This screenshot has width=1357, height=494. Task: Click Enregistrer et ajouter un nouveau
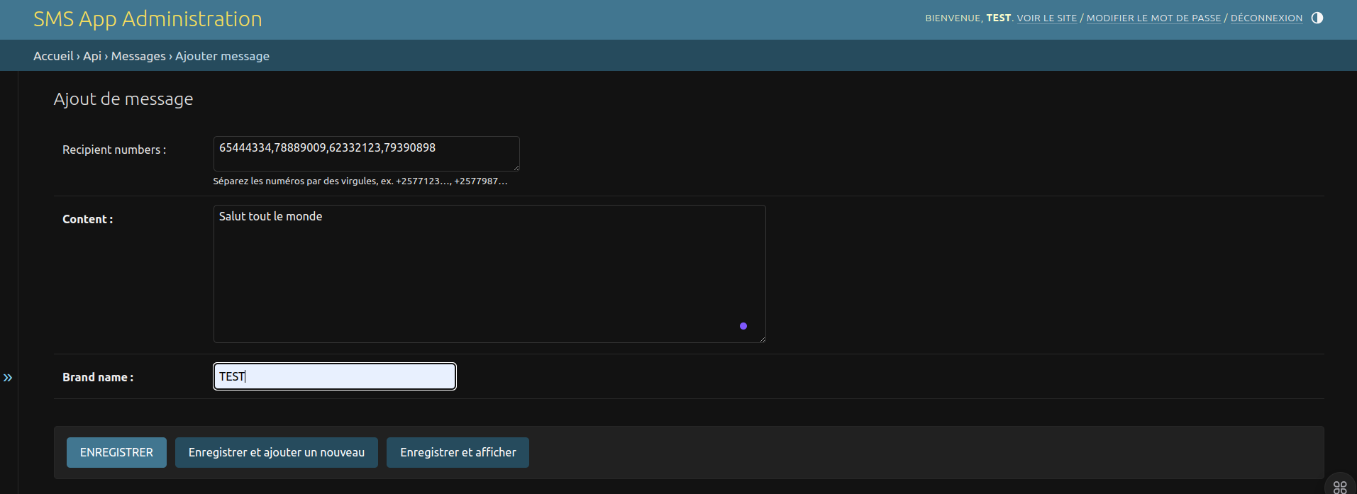(276, 452)
